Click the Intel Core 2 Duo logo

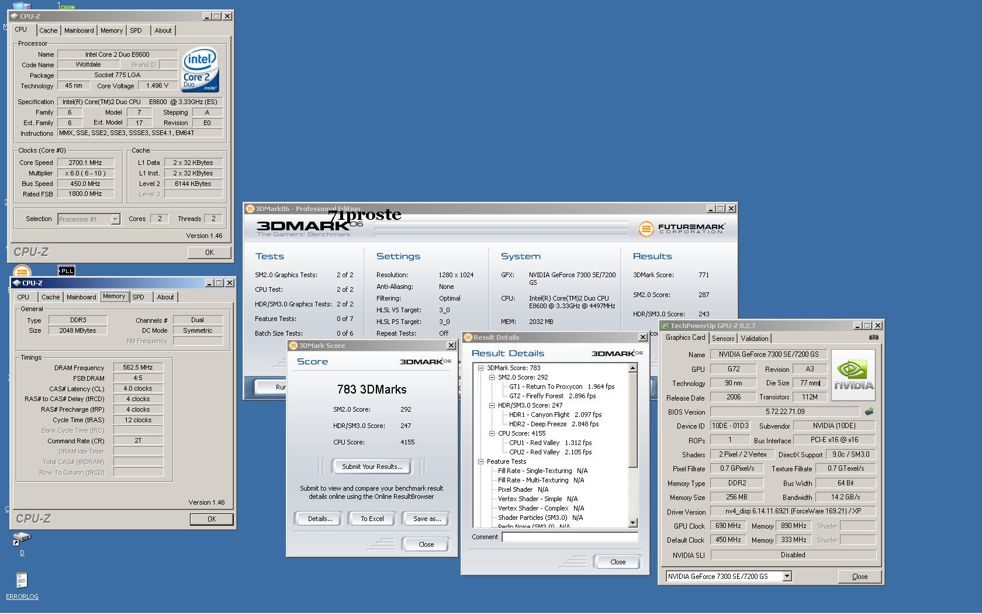point(200,70)
